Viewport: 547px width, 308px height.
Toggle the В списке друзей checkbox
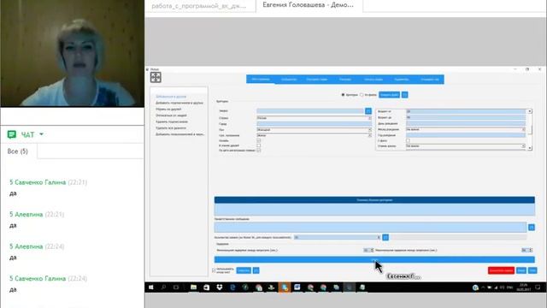tap(258, 145)
